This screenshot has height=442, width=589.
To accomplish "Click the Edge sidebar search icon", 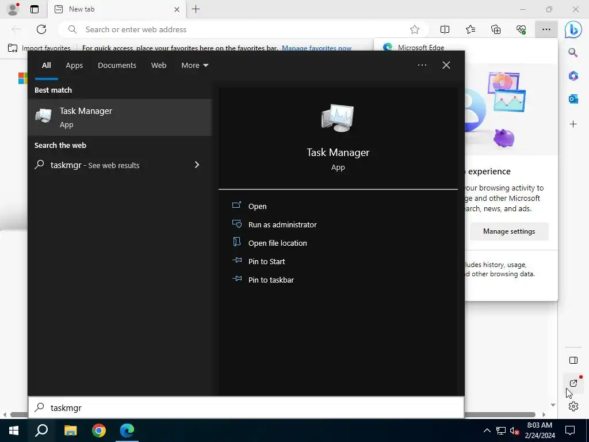I will (x=573, y=52).
